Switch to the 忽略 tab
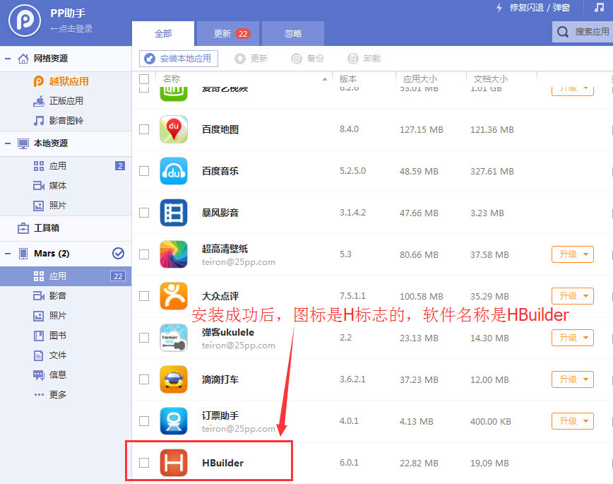 coord(293,34)
